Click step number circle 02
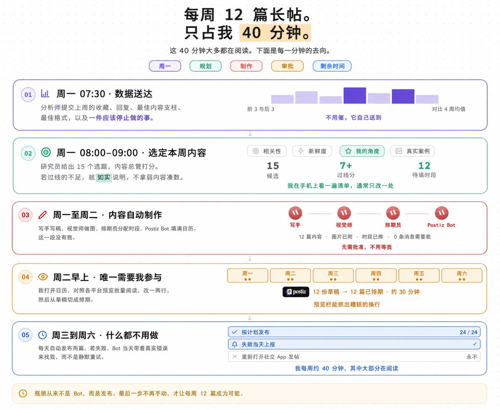This screenshot has width=500, height=410. coord(28,153)
